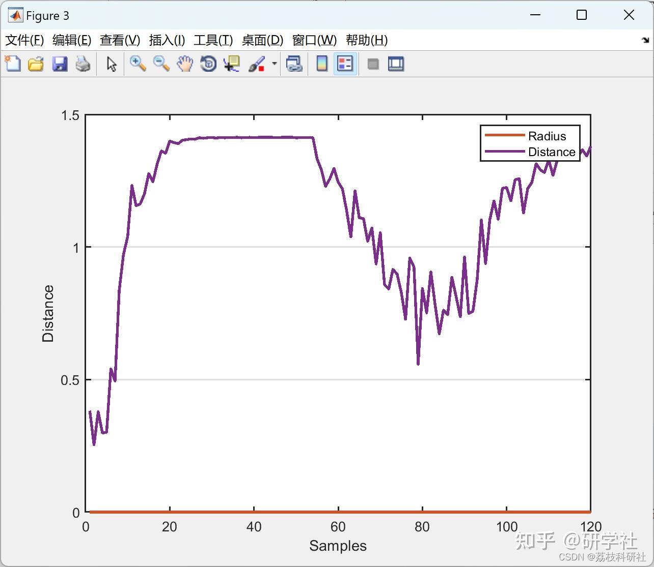Open the 窗口(W) menu

pyautogui.click(x=314, y=40)
